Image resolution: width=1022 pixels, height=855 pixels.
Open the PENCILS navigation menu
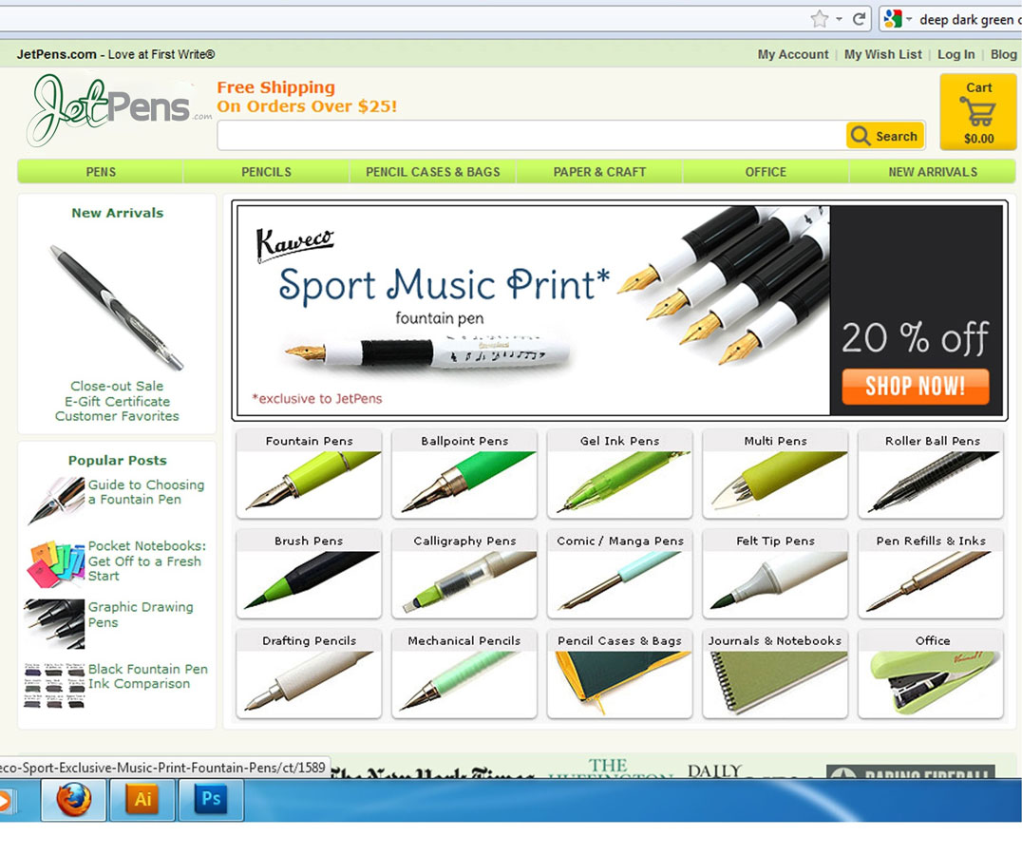tap(266, 172)
